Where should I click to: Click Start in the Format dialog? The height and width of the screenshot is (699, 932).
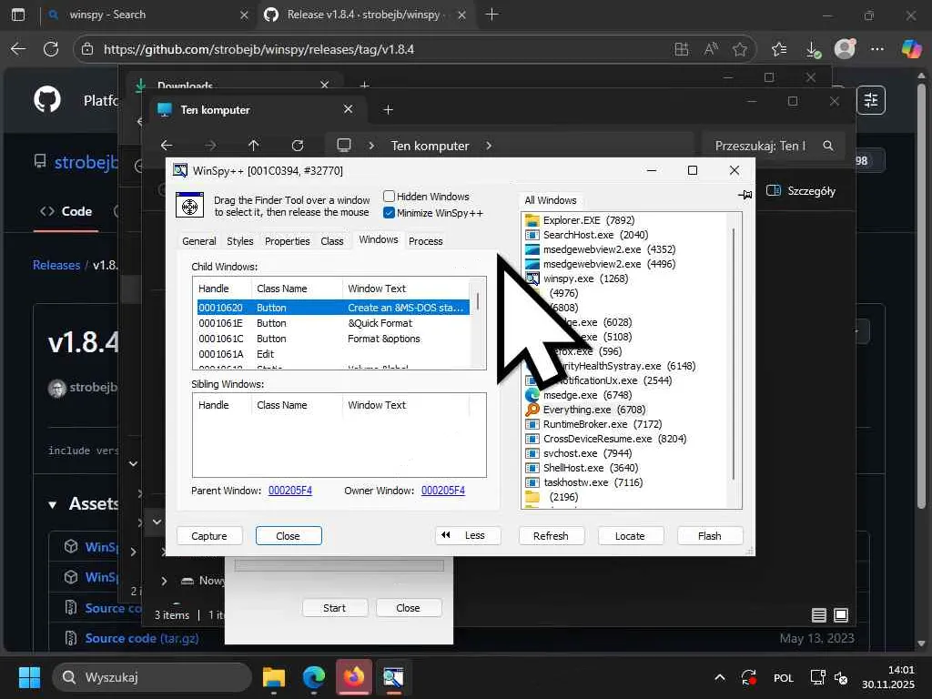click(335, 607)
